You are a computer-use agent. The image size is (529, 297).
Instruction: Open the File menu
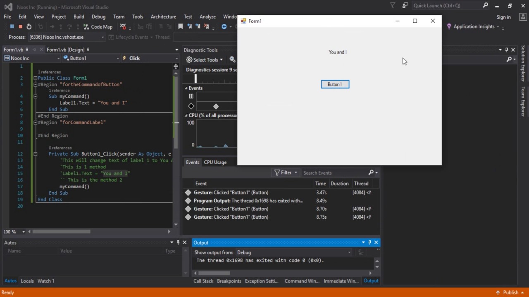(7, 16)
